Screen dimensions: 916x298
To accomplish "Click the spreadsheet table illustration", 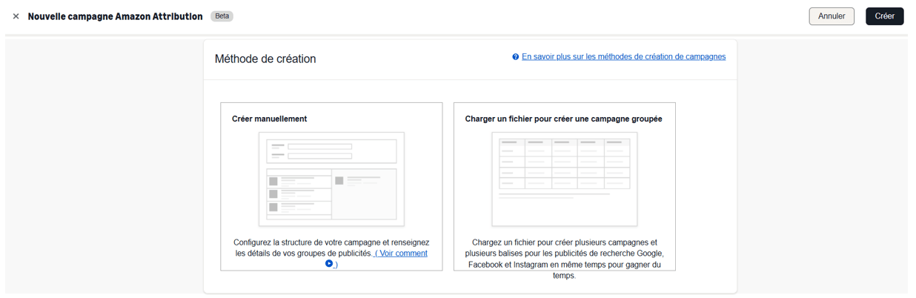I will (x=564, y=179).
